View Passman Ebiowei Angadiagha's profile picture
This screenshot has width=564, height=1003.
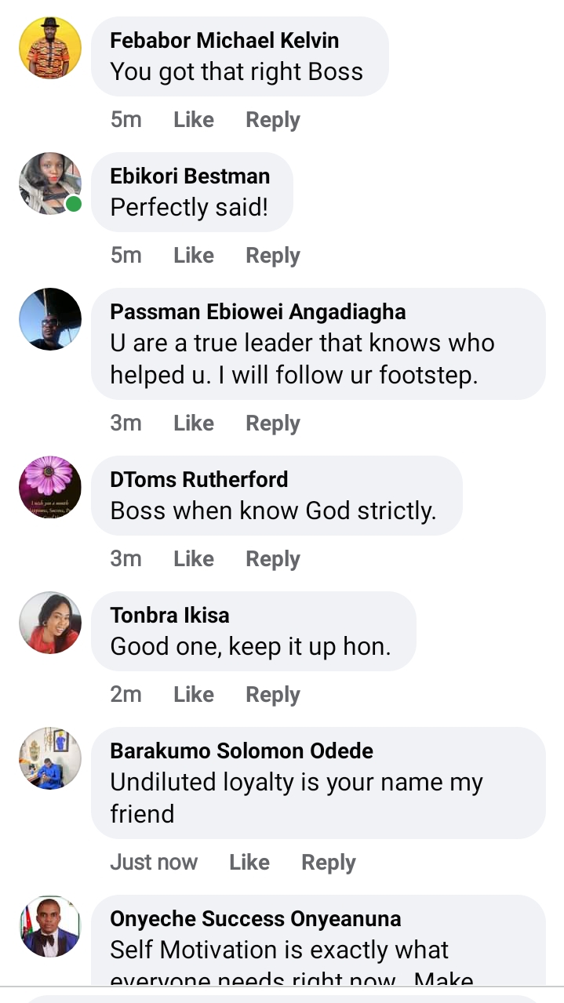pos(50,319)
